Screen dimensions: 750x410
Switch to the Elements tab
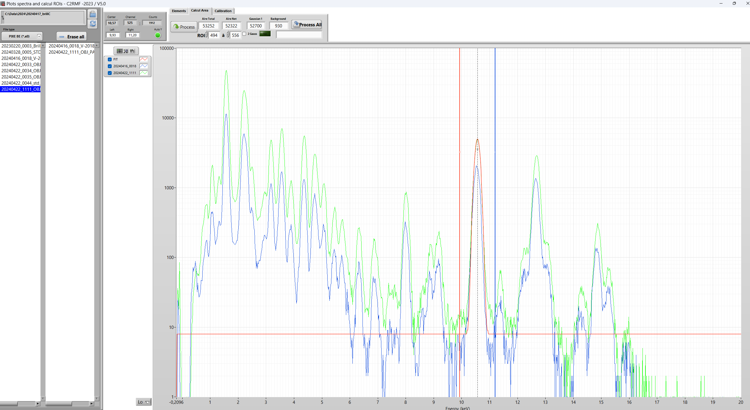point(179,11)
